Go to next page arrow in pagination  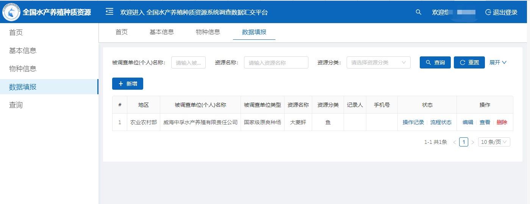(472, 142)
